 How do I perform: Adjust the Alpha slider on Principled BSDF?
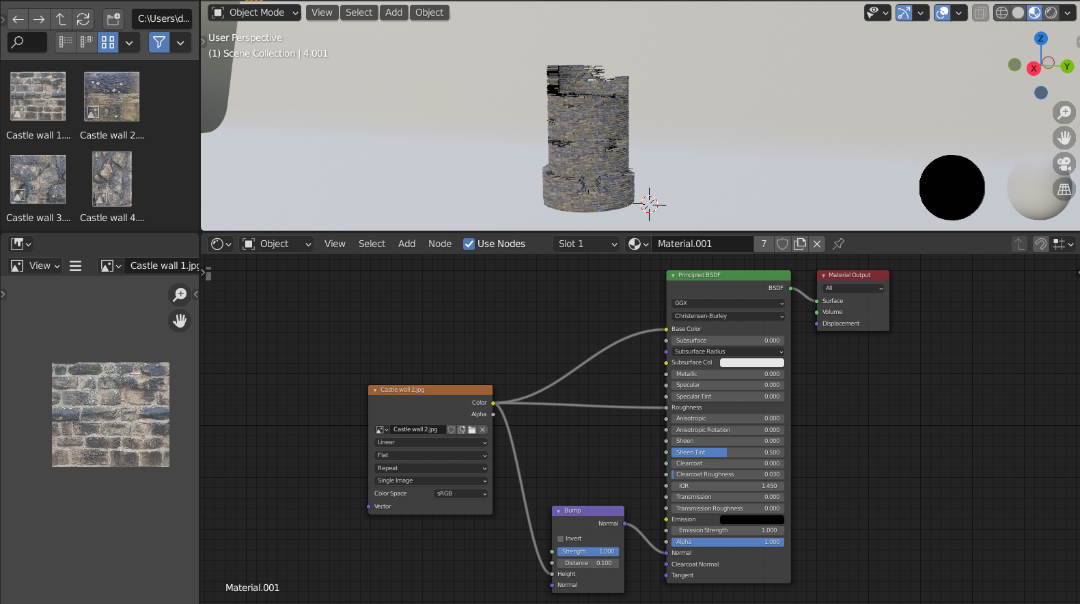[x=728, y=542]
